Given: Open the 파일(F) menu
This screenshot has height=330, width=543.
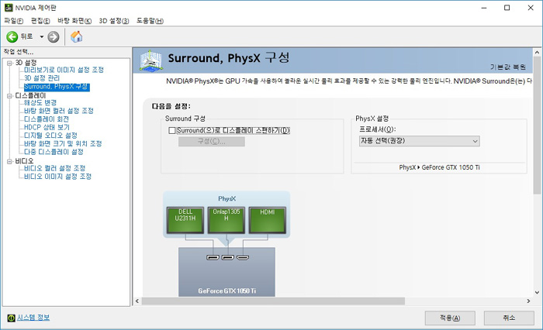Looking at the screenshot, I should pyautogui.click(x=13, y=21).
